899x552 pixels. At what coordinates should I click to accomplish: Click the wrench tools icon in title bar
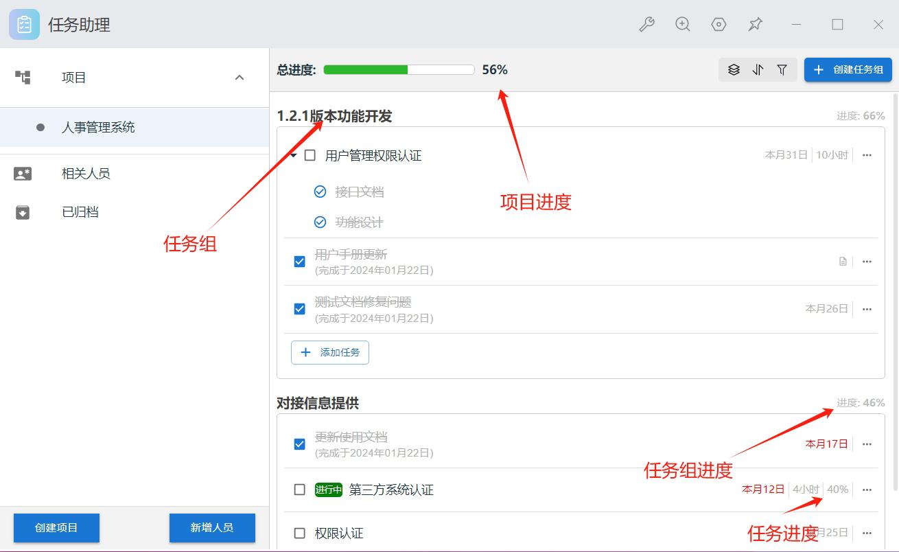tap(646, 25)
